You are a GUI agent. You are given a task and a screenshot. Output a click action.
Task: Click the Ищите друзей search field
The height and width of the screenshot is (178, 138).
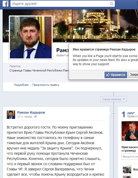point(59,4)
